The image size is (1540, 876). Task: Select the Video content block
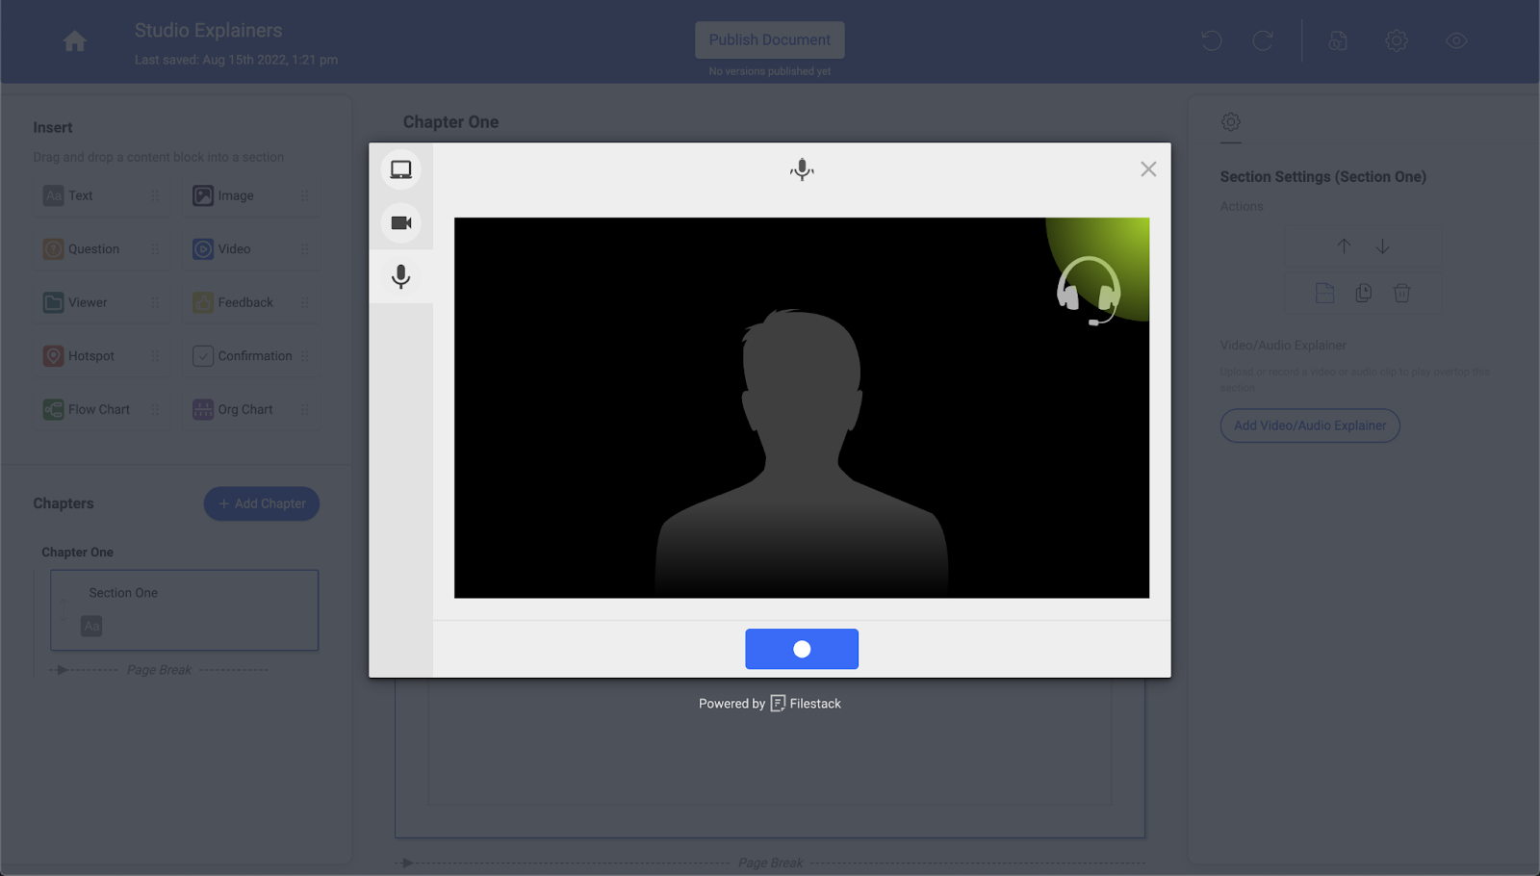[x=250, y=249]
